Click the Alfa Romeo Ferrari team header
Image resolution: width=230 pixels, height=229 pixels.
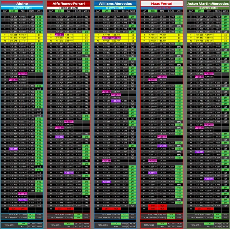pyautogui.click(x=68, y=4)
